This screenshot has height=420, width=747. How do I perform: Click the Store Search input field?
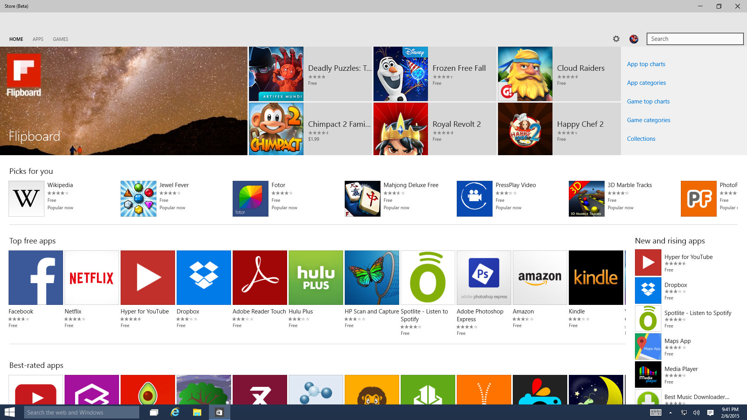tap(695, 39)
